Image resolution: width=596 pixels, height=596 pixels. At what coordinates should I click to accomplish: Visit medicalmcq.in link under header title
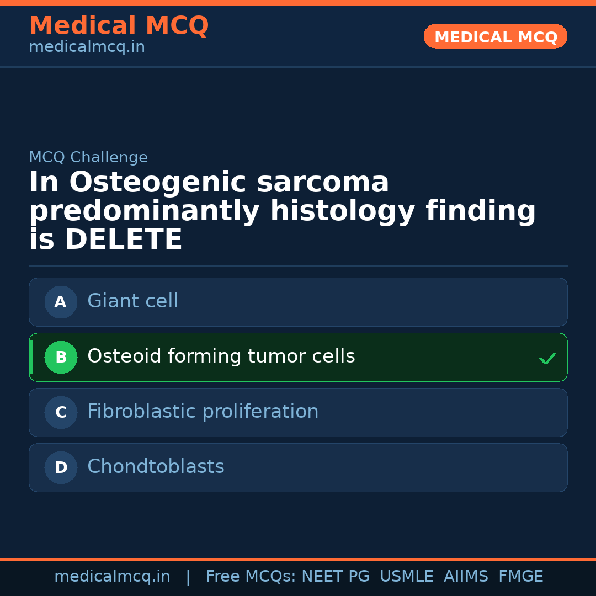coord(87,47)
